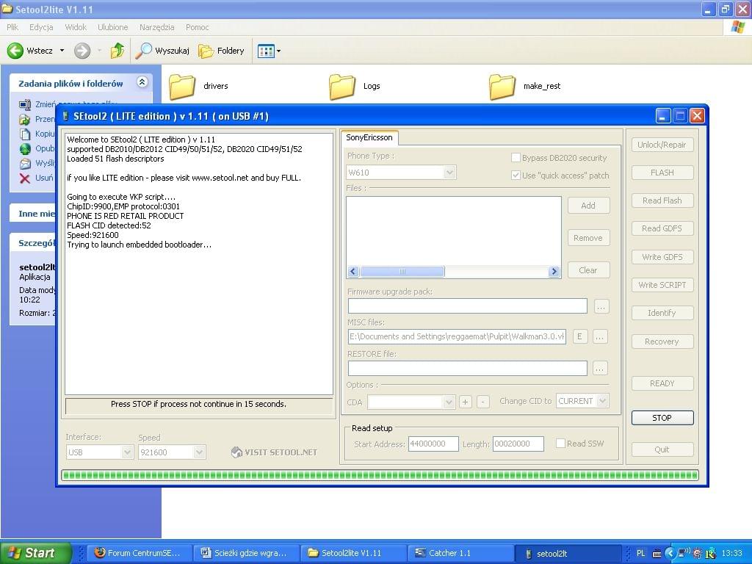Toggle Use quick access patch checkbox
Image resolution: width=752 pixels, height=564 pixels.
pos(516,176)
